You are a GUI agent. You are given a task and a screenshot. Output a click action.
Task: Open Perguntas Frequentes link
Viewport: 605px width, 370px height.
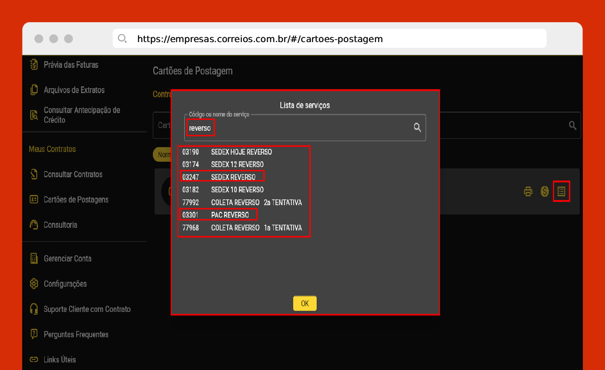[76, 334]
